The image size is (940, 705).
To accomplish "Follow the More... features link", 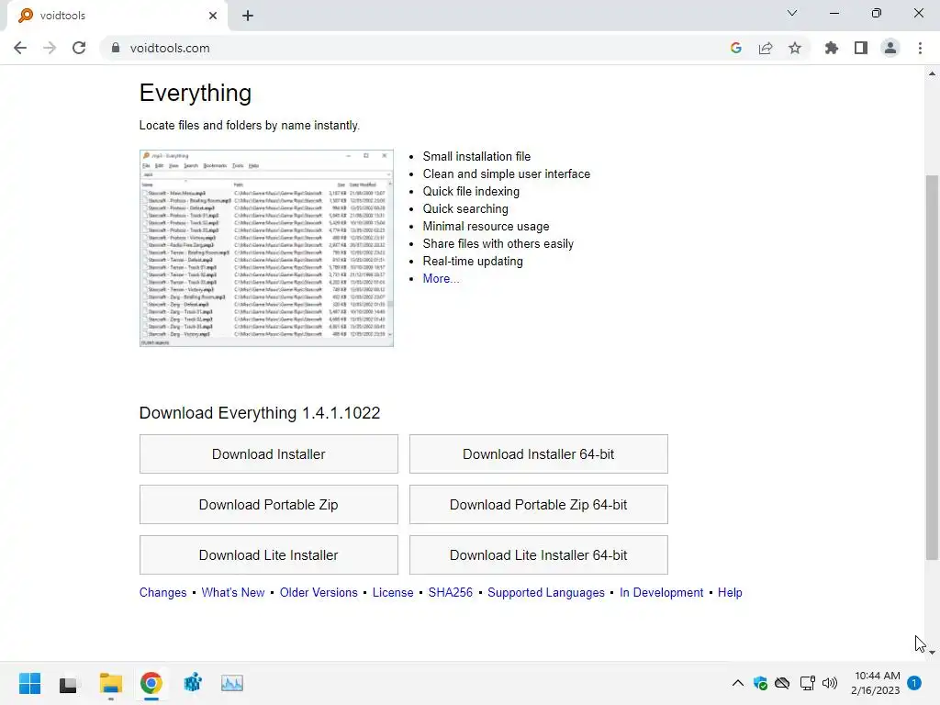I will (x=442, y=279).
